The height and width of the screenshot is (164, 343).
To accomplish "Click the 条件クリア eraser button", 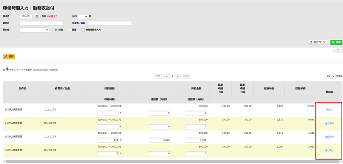I will tap(318, 42).
